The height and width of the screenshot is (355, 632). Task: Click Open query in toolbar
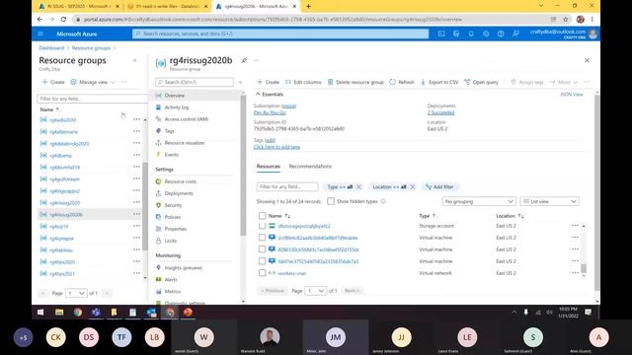click(x=481, y=82)
